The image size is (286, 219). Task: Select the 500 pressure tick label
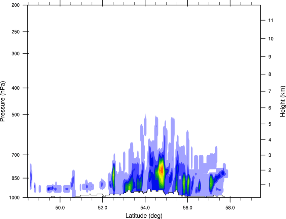pyautogui.click(x=15, y=115)
